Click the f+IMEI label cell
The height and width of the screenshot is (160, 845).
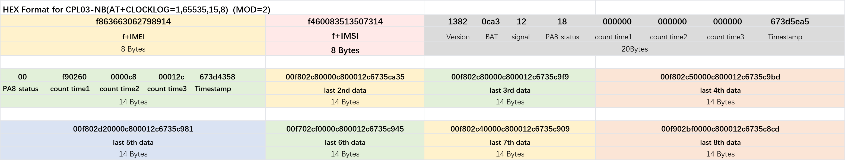(133, 36)
